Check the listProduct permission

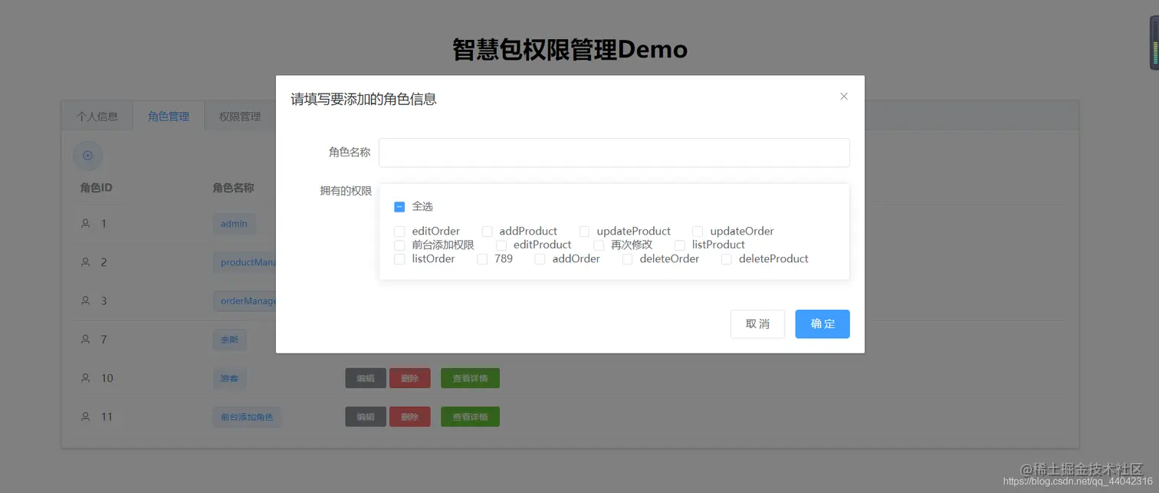click(679, 245)
